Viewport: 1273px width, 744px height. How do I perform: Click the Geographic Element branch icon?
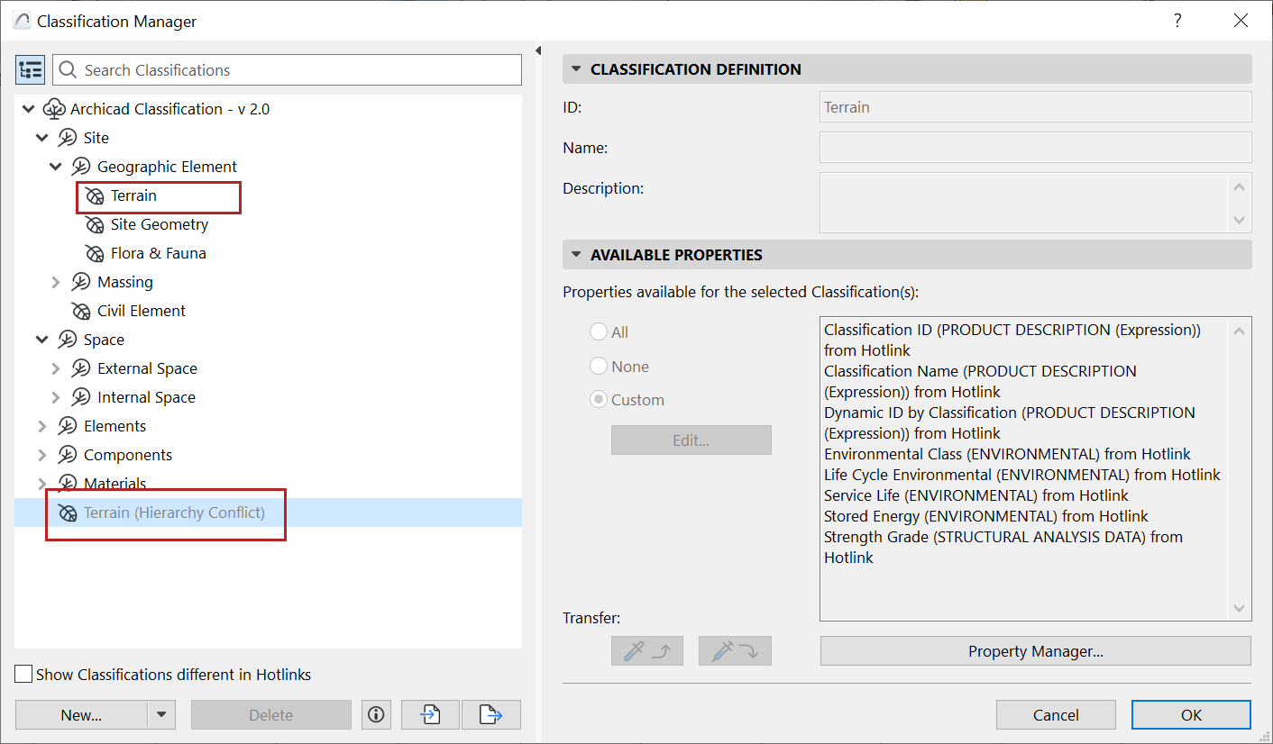81,167
